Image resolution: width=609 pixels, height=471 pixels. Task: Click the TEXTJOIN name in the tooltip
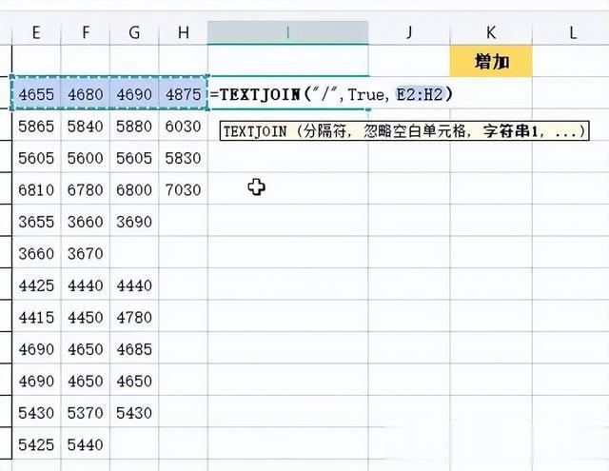coord(255,131)
